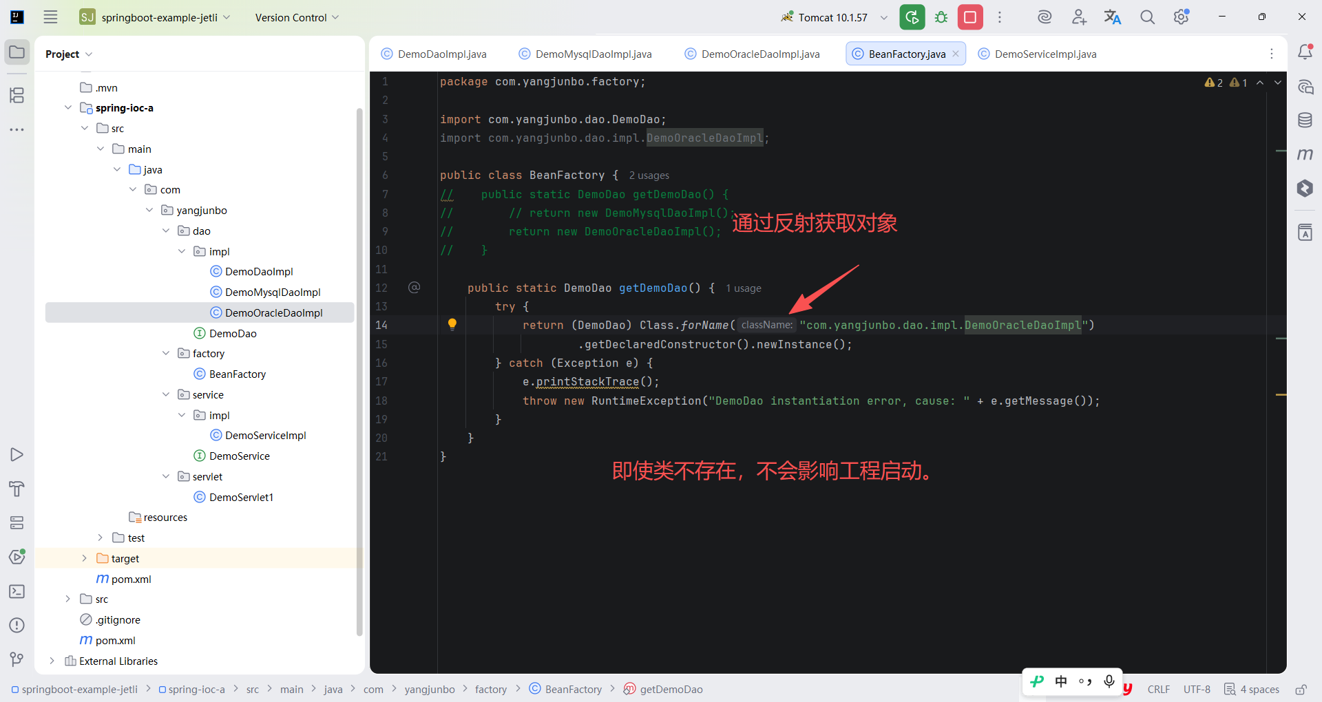Select DemoMysqlDaoImpl in project tree
This screenshot has height=702, width=1322.
coord(265,292)
